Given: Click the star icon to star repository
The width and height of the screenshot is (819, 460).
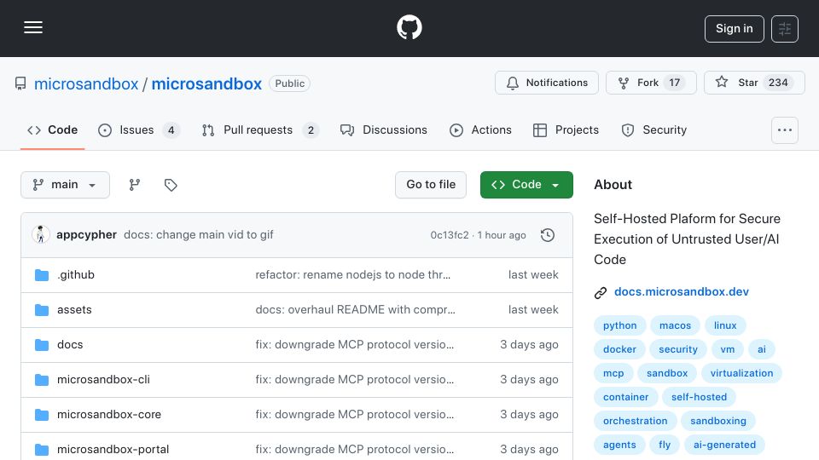Looking at the screenshot, I should 722,82.
